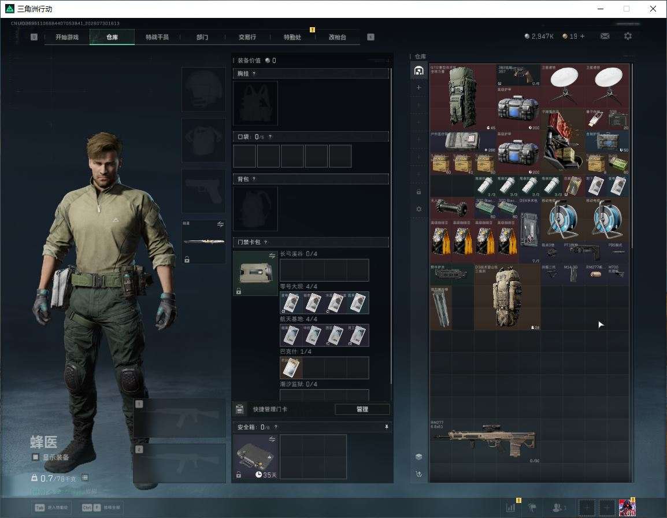Toggle the 显示装备 checkbox
This screenshot has height=518, width=667.
[36, 457]
